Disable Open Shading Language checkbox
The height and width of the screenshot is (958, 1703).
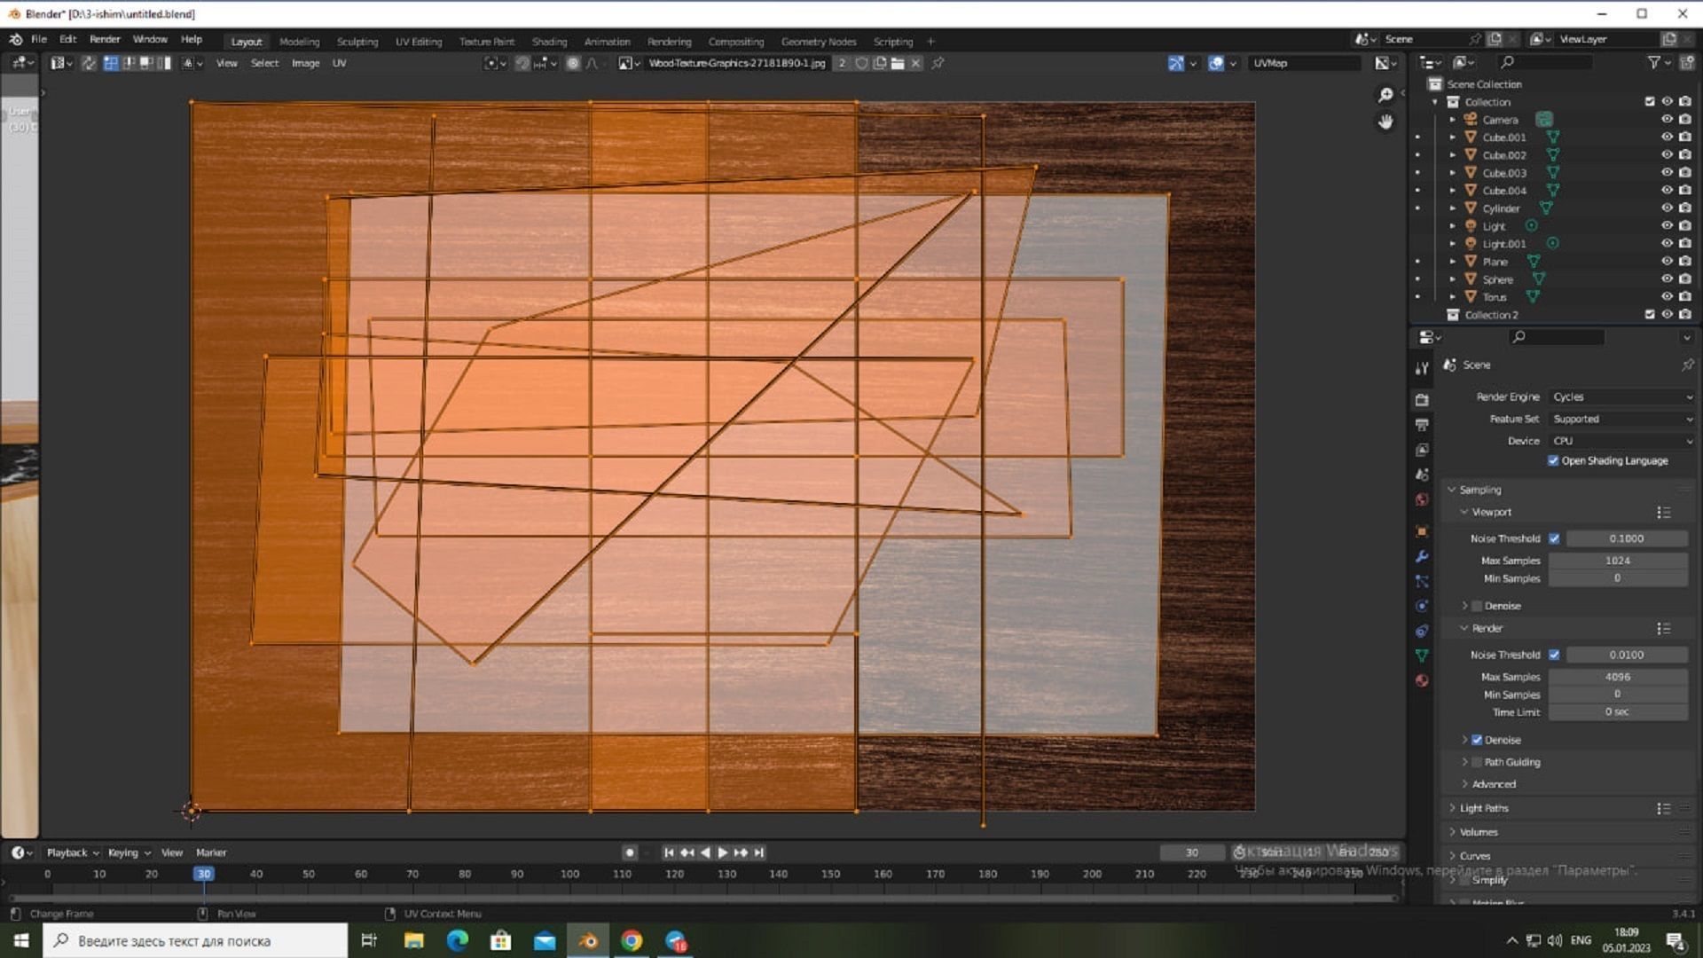(x=1553, y=460)
